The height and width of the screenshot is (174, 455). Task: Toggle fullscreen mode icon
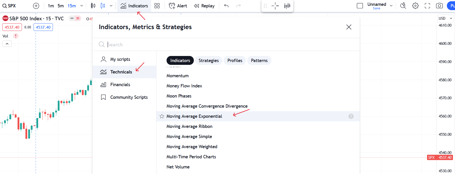(428, 6)
